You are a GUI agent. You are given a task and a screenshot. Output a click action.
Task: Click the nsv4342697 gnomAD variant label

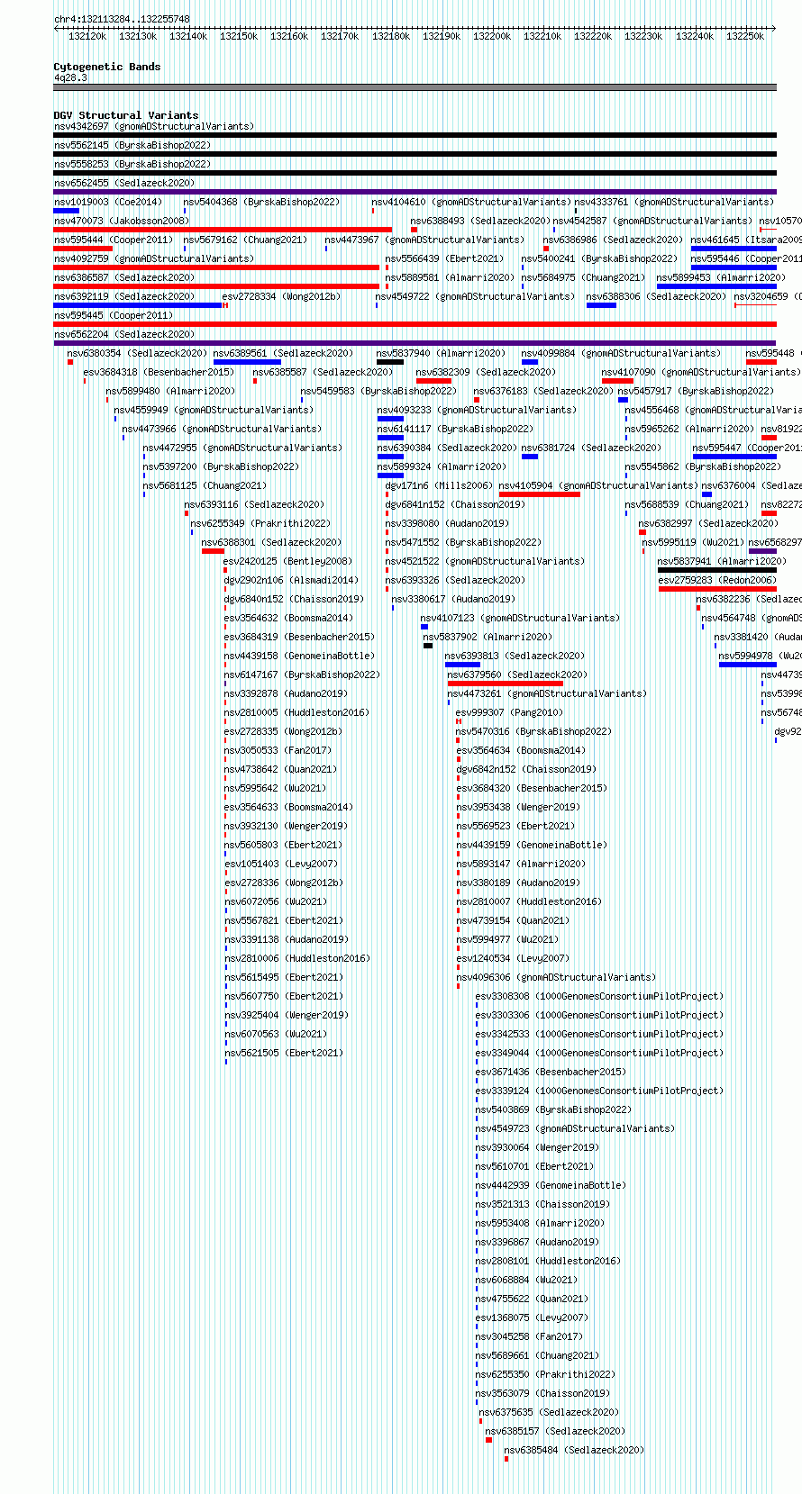[x=154, y=126]
